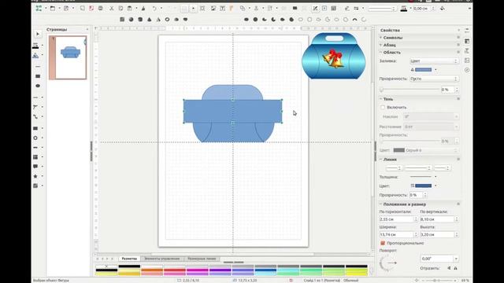Click the 'По вертикали' position input field
The width and height of the screenshot is (504, 283).
point(439,219)
